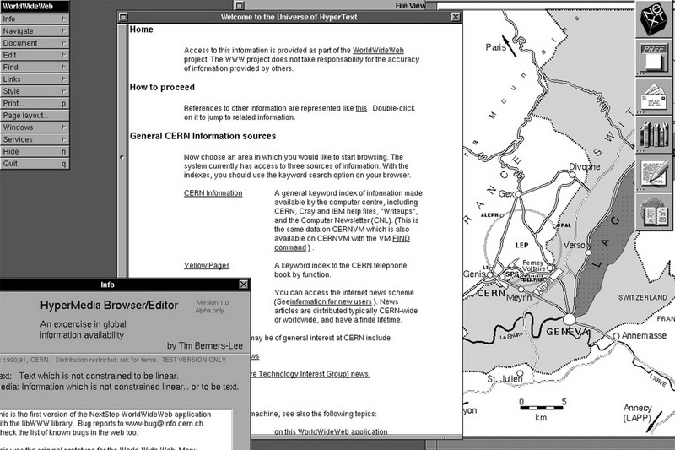Click the GENEVA label on the map
Viewport: 675px width, 450px height.
tap(567, 332)
